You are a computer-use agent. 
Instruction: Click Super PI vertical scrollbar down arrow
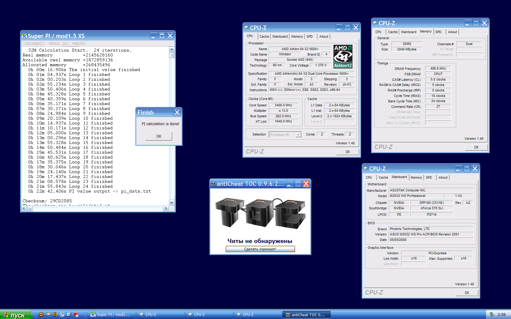[172, 202]
